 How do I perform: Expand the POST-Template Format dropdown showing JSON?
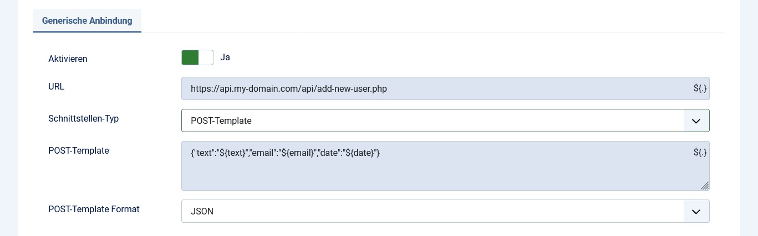[x=433, y=211]
